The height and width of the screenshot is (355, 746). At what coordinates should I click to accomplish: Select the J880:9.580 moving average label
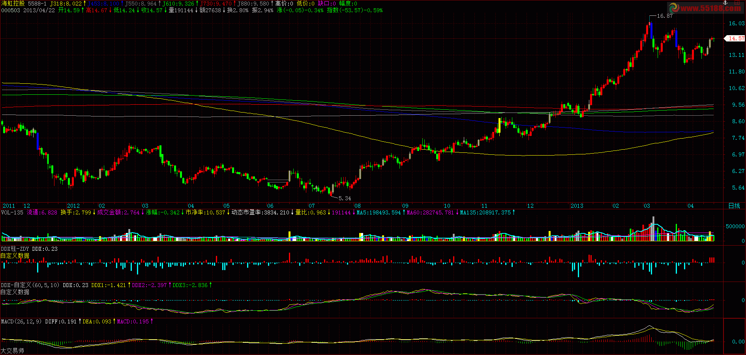coord(253,4)
